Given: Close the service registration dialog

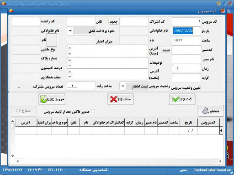Looking at the screenshot, I should point(223,11).
